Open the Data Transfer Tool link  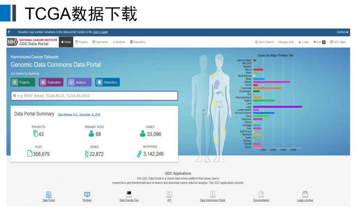click(129, 200)
